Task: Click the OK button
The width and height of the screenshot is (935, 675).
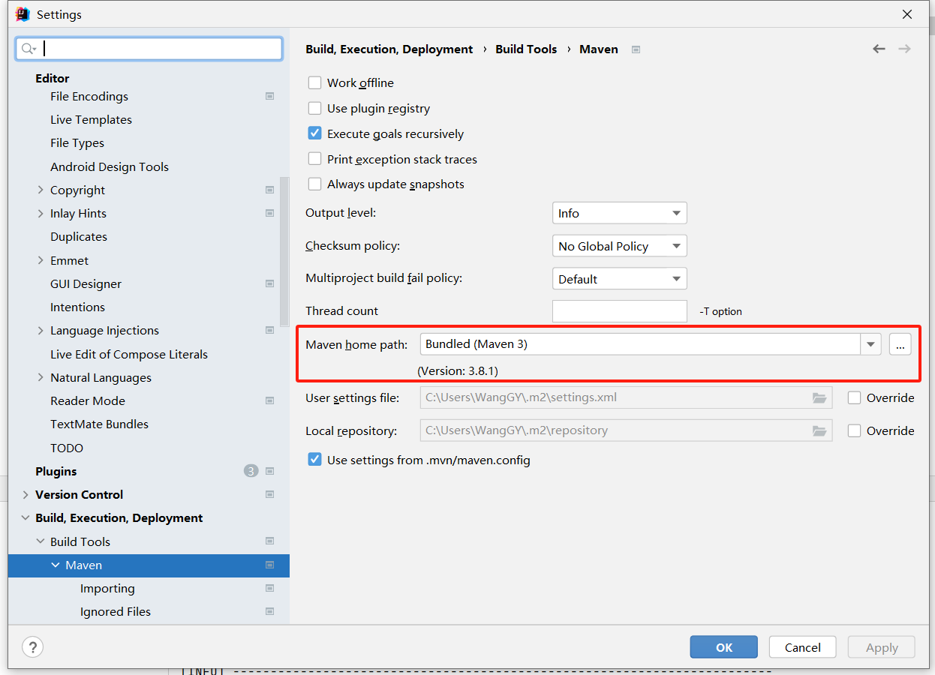Action: (x=724, y=647)
